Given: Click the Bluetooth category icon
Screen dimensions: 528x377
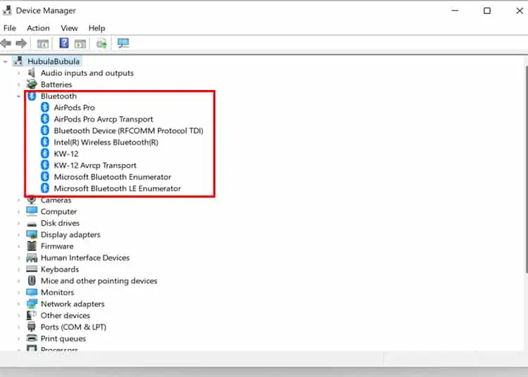Looking at the screenshot, I should tap(32, 96).
